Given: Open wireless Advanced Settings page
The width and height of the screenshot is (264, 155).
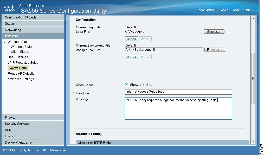Looking at the screenshot, I should point(21,79).
